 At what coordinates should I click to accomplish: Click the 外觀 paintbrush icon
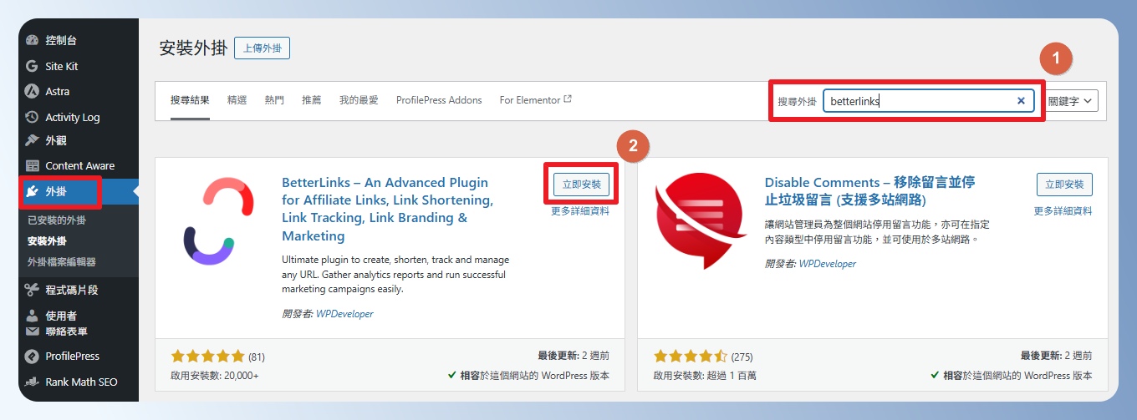click(32, 140)
